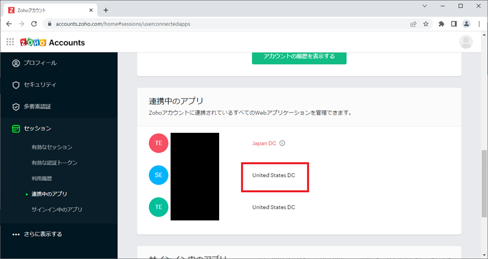Image resolution: width=488 pixels, height=259 pixels.
Task: Click the user profile avatar icon
Action: 466,42
